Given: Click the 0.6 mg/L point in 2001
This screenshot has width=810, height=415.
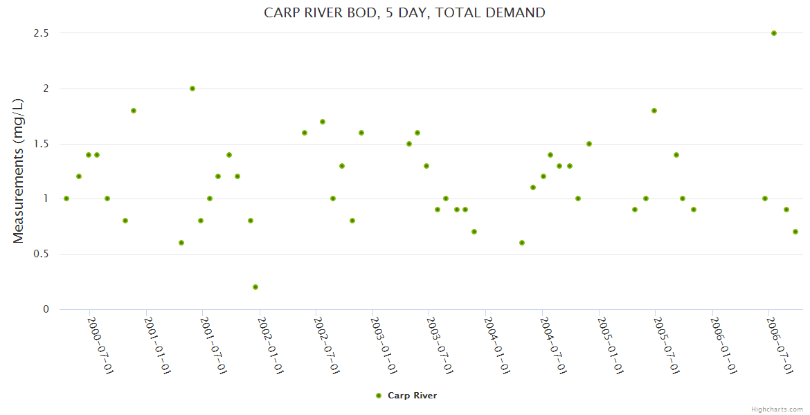Looking at the screenshot, I should click(181, 243).
